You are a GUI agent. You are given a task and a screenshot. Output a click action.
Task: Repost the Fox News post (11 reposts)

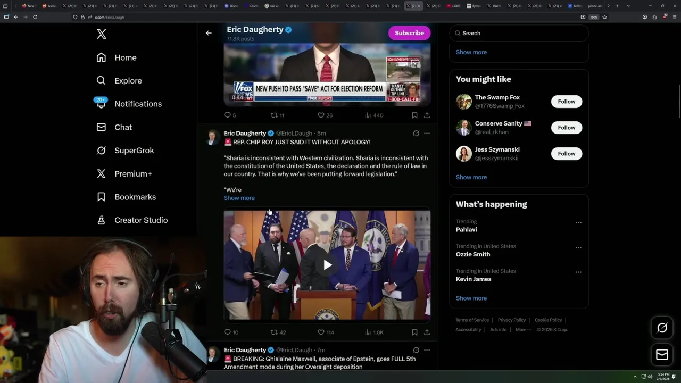tap(277, 115)
